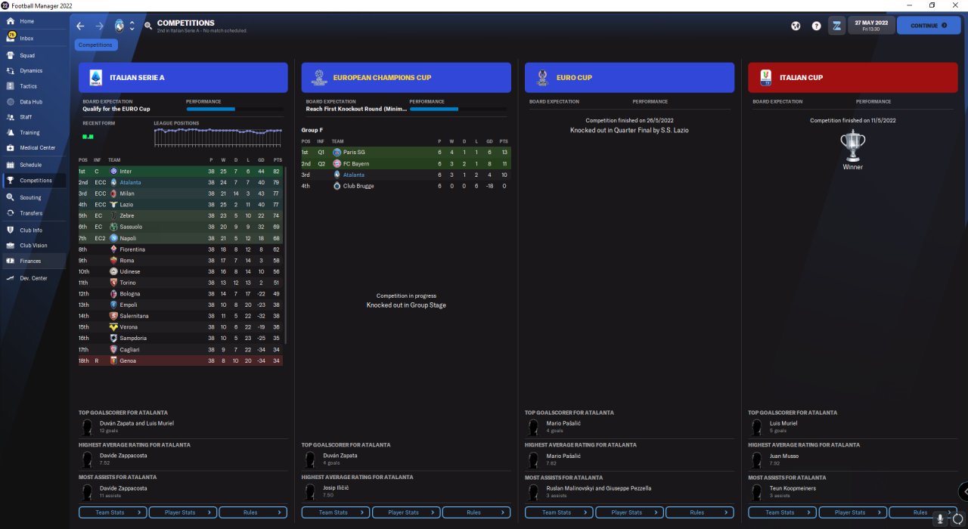Image resolution: width=968 pixels, height=529 pixels.
Task: Open Tactics in the sidebar
Action: pos(33,86)
